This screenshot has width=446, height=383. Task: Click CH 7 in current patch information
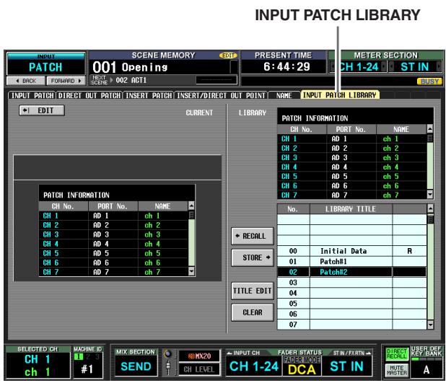(x=51, y=272)
